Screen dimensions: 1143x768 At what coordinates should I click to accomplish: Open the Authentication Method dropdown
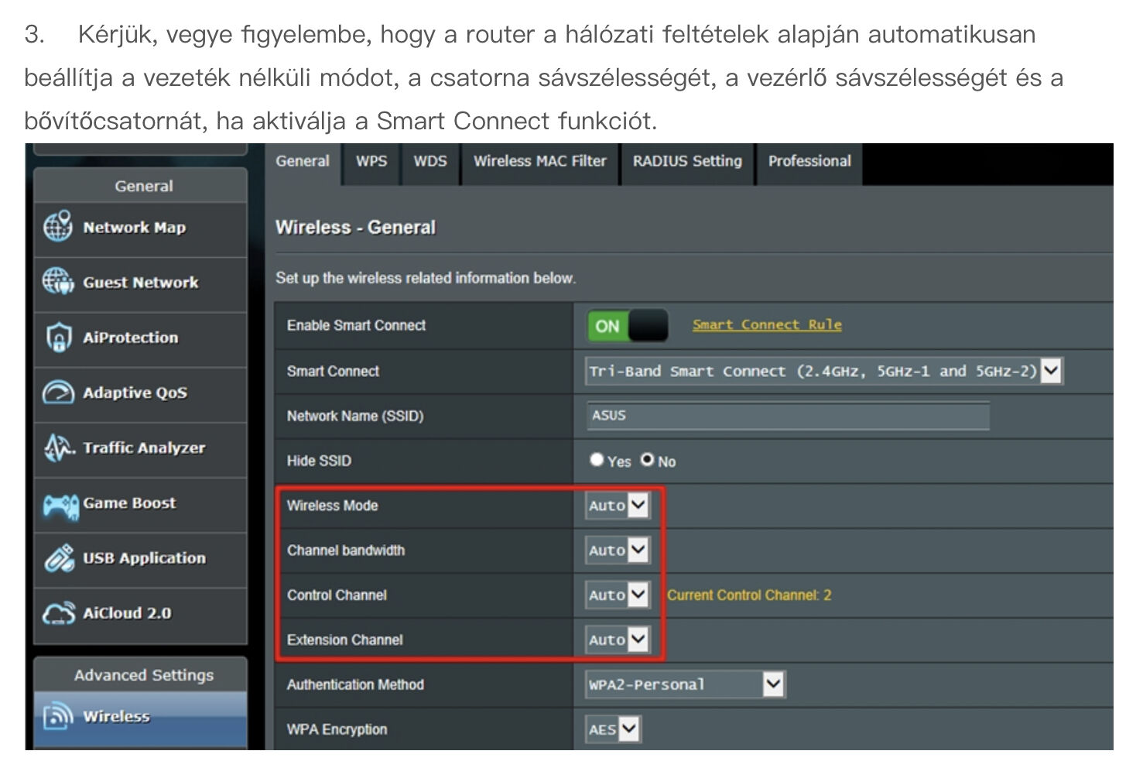click(686, 684)
